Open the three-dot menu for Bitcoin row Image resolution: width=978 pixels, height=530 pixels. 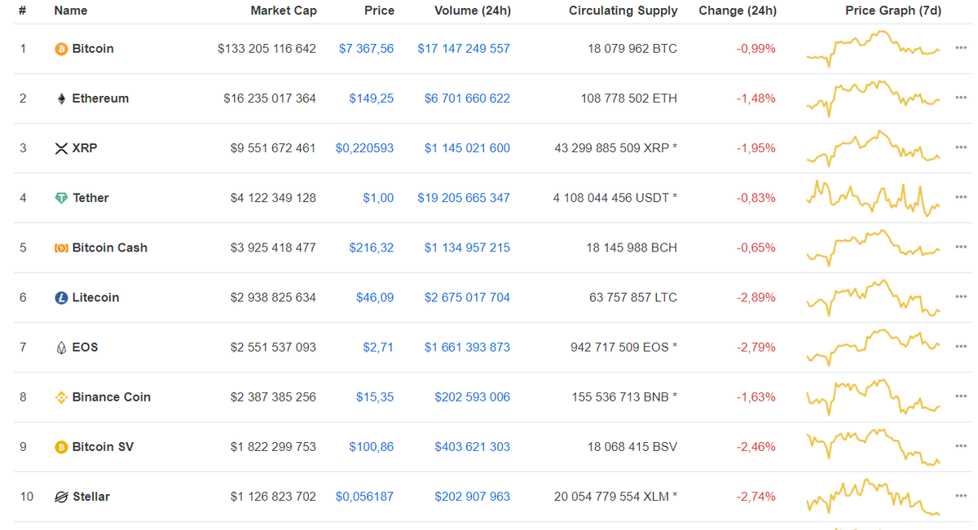click(x=961, y=49)
